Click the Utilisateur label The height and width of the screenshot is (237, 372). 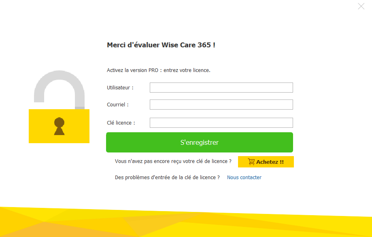tap(120, 88)
